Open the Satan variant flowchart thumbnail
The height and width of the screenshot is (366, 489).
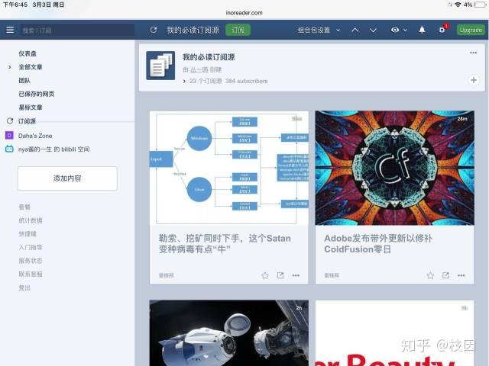coord(229,168)
